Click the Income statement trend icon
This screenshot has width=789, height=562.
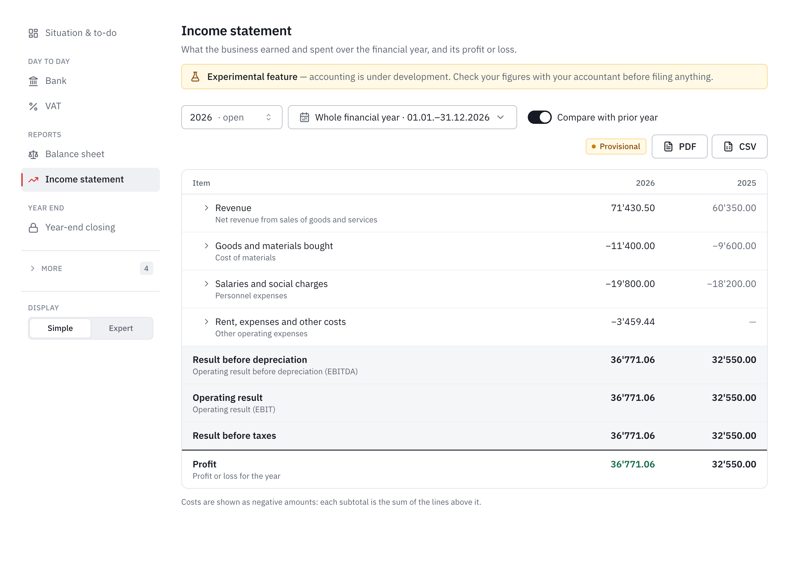(x=33, y=179)
